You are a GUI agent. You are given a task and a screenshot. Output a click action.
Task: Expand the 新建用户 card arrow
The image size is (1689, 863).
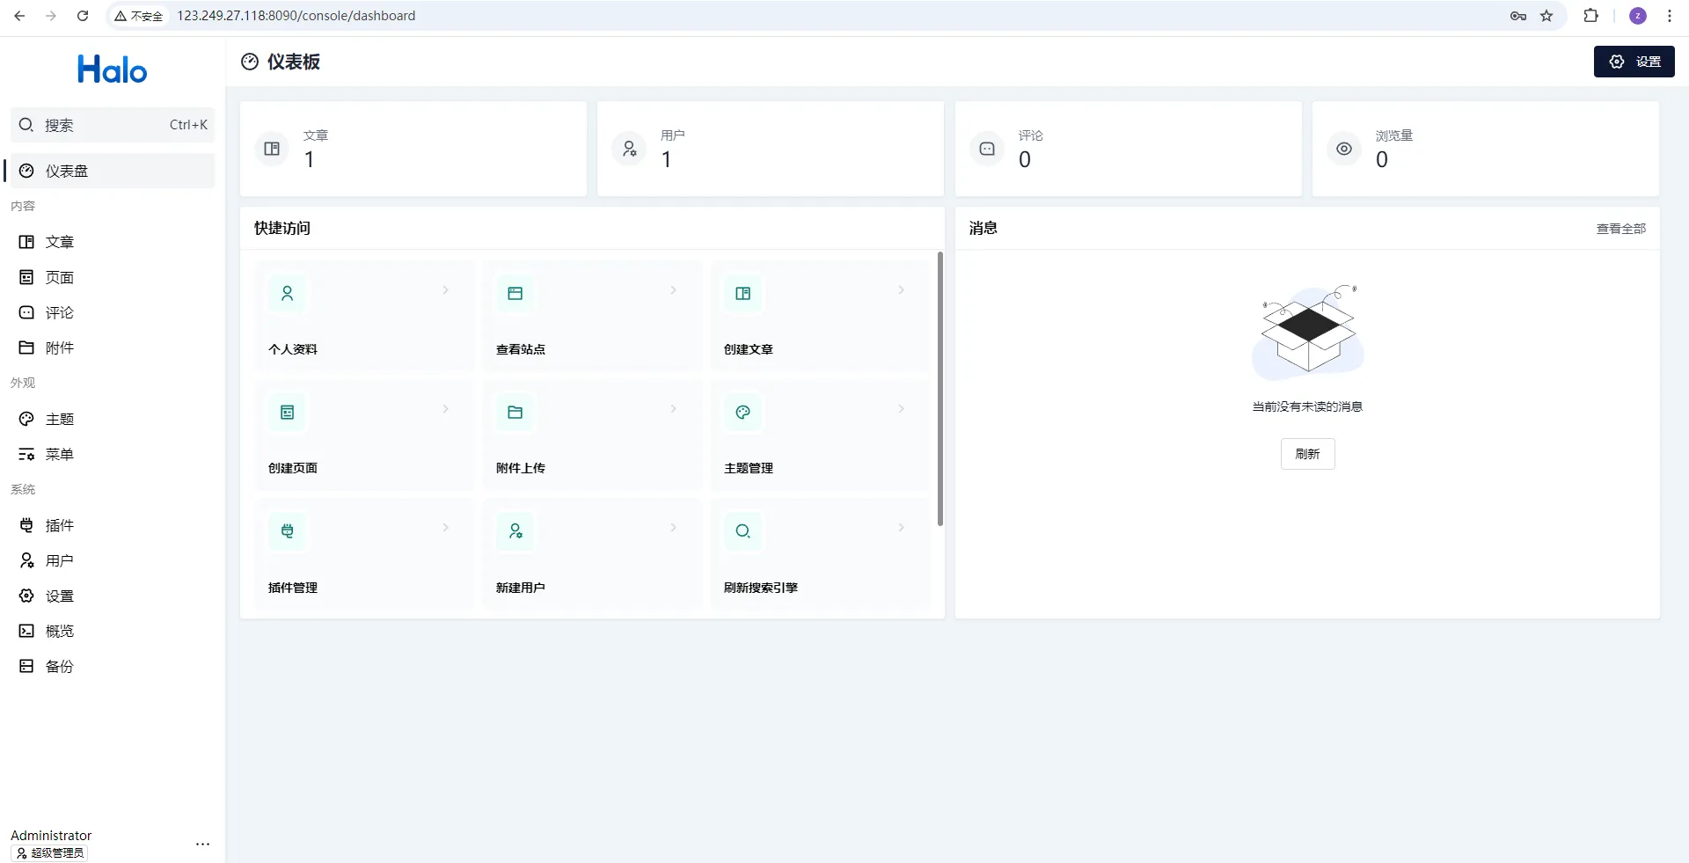click(x=674, y=527)
